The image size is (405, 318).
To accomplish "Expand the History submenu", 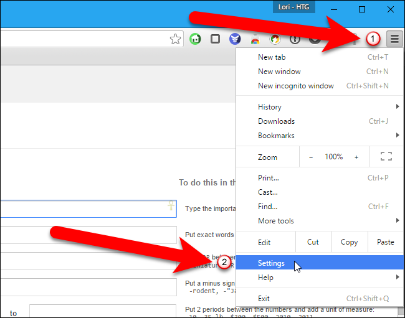I will pos(320,107).
